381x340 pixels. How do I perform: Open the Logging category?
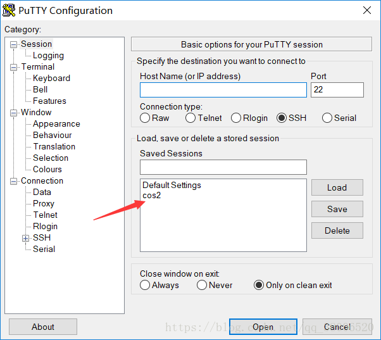click(x=48, y=56)
